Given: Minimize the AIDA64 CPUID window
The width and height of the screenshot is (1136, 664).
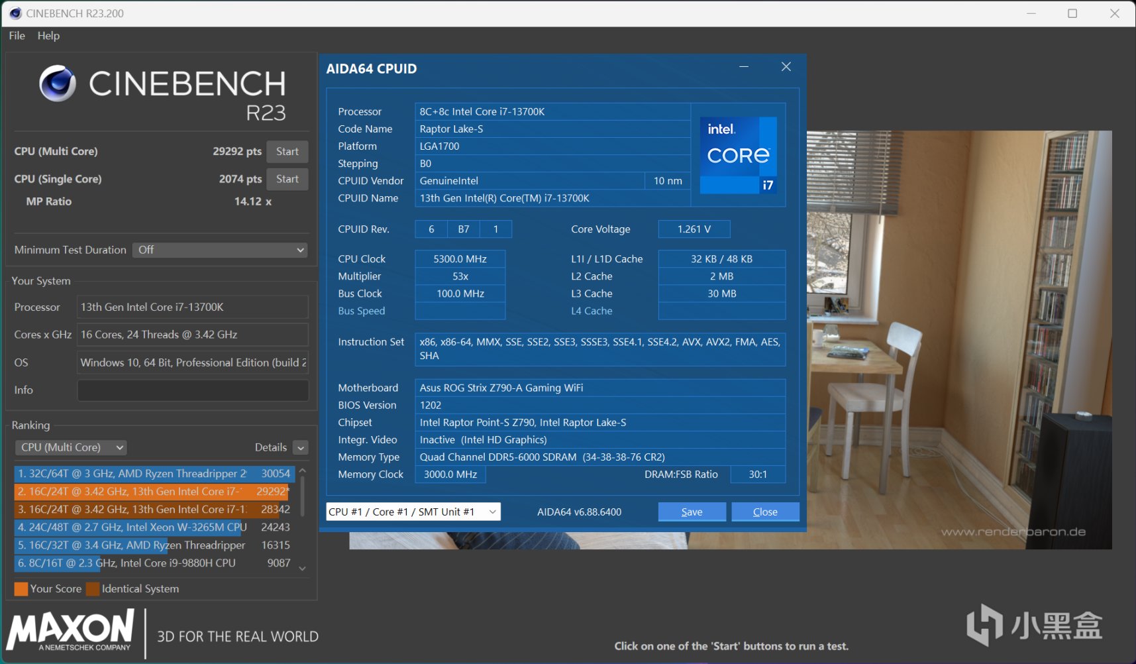Looking at the screenshot, I should click(x=744, y=67).
